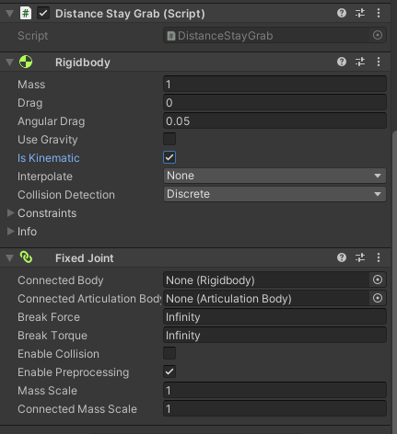This screenshot has width=397, height=434.
Task: Click the Fixed Joint chain icon
Action: point(26,257)
